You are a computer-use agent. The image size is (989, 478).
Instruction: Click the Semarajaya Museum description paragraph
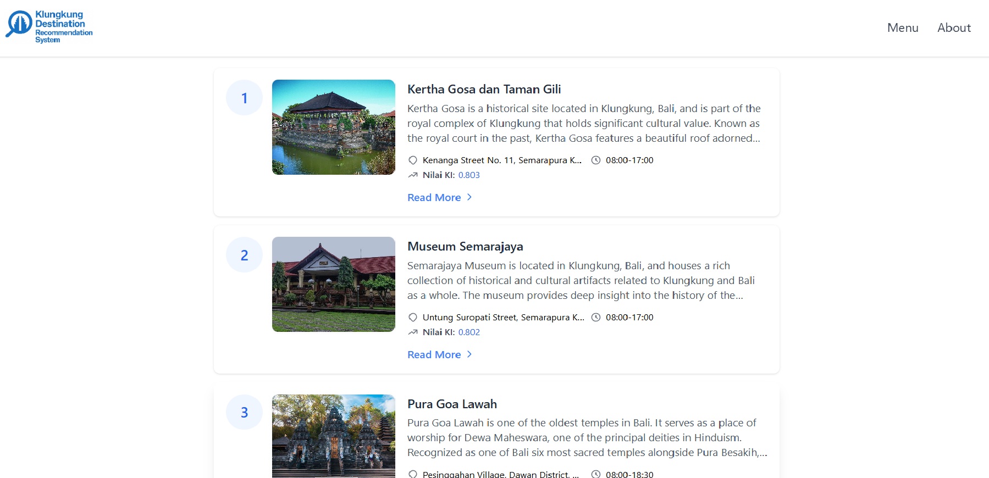(581, 281)
